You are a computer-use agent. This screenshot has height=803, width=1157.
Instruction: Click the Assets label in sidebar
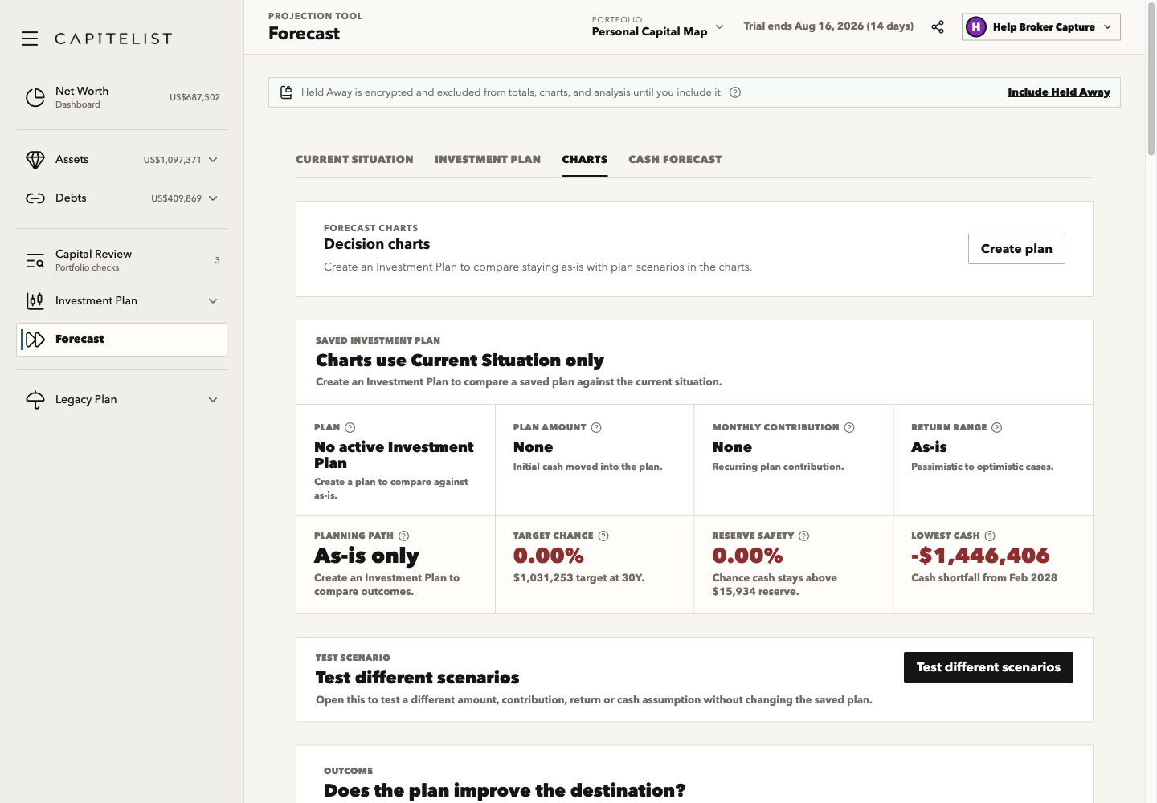[x=72, y=160]
